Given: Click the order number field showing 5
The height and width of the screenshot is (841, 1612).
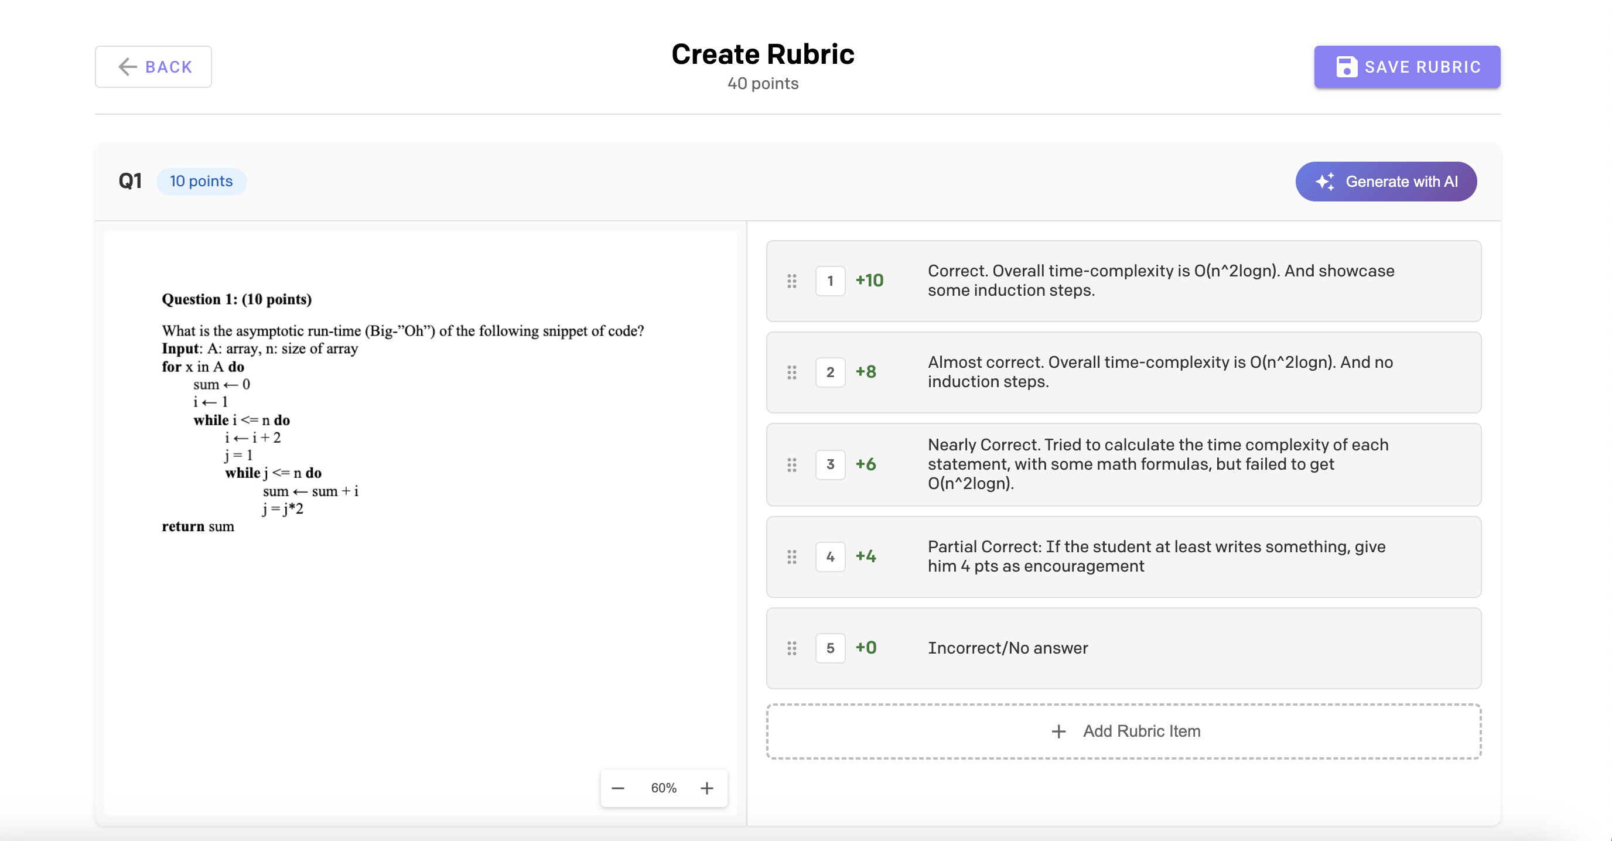Looking at the screenshot, I should [831, 648].
